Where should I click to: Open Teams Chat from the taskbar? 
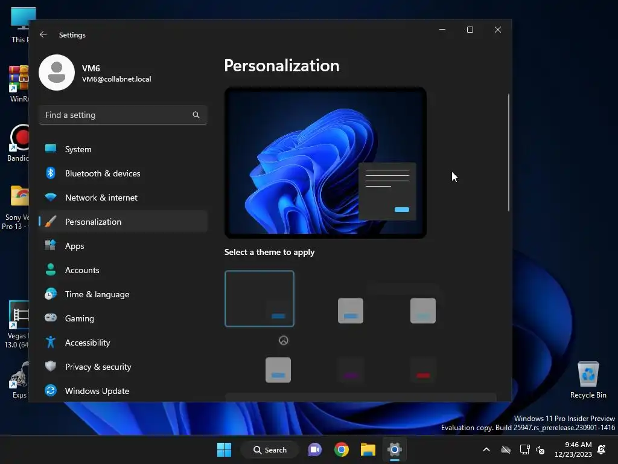click(x=314, y=449)
